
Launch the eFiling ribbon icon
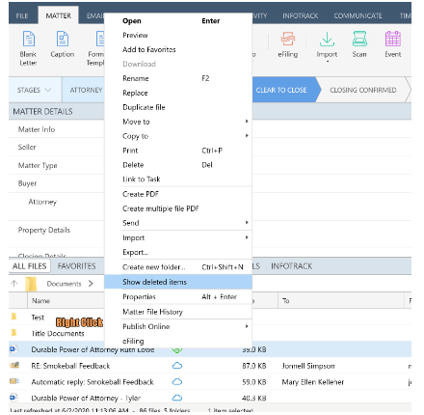point(288,39)
